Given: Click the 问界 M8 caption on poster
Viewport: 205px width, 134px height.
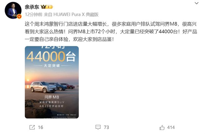Looking at the screenshot, I should click(52, 97).
